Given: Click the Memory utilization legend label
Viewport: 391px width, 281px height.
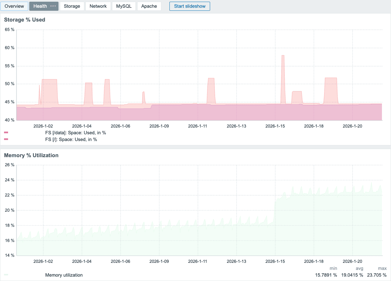Looking at the screenshot, I should (x=64, y=275).
